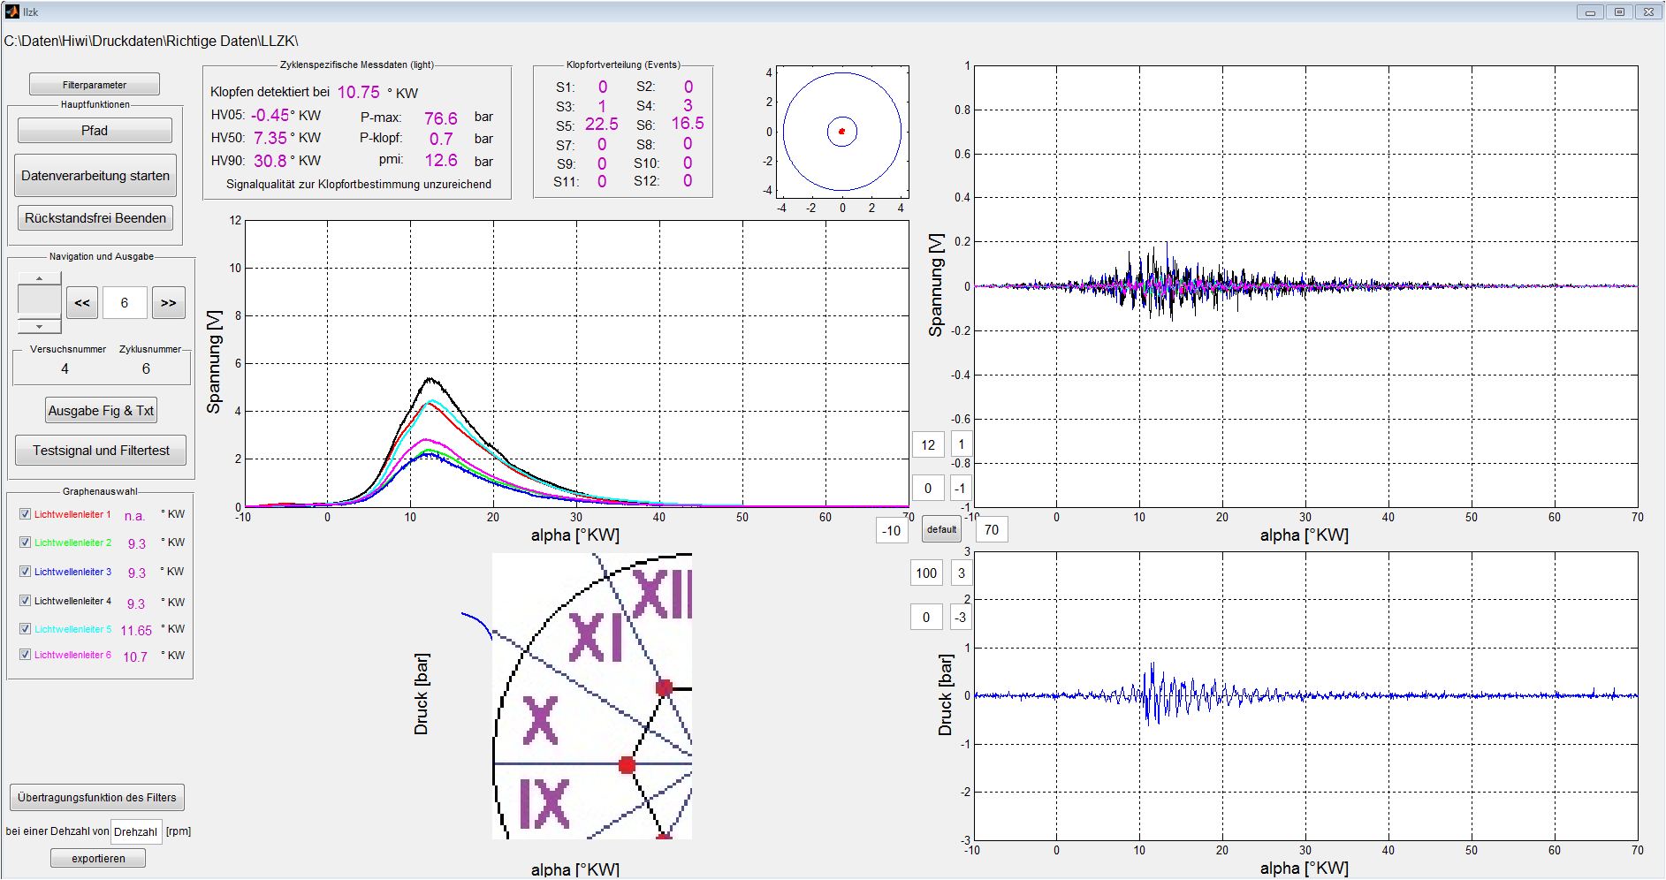The width and height of the screenshot is (1666, 880).
Task: Reset axis limits with the default button
Action: coord(941,529)
